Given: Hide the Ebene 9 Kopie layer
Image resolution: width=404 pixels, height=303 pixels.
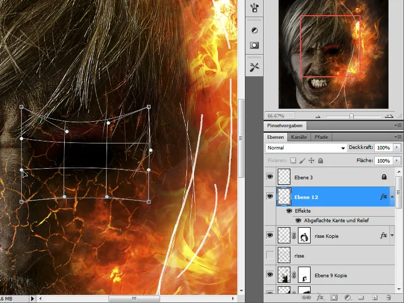Looking at the screenshot, I should (x=270, y=275).
